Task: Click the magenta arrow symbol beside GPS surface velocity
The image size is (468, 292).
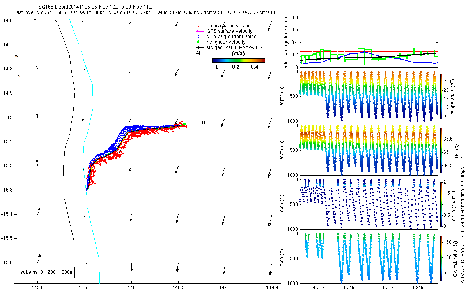Action: (200, 31)
